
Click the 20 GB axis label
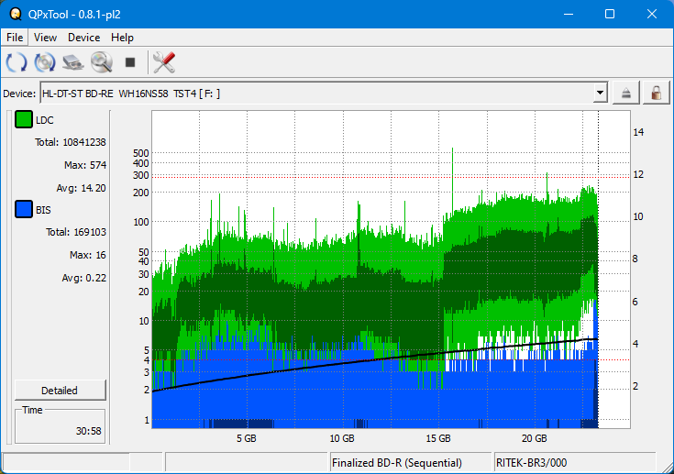[x=535, y=438]
